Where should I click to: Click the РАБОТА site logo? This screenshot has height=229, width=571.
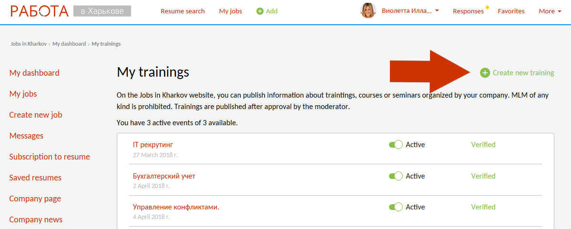40,11
